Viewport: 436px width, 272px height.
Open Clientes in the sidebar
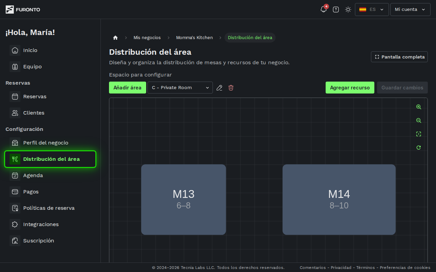tap(50, 113)
